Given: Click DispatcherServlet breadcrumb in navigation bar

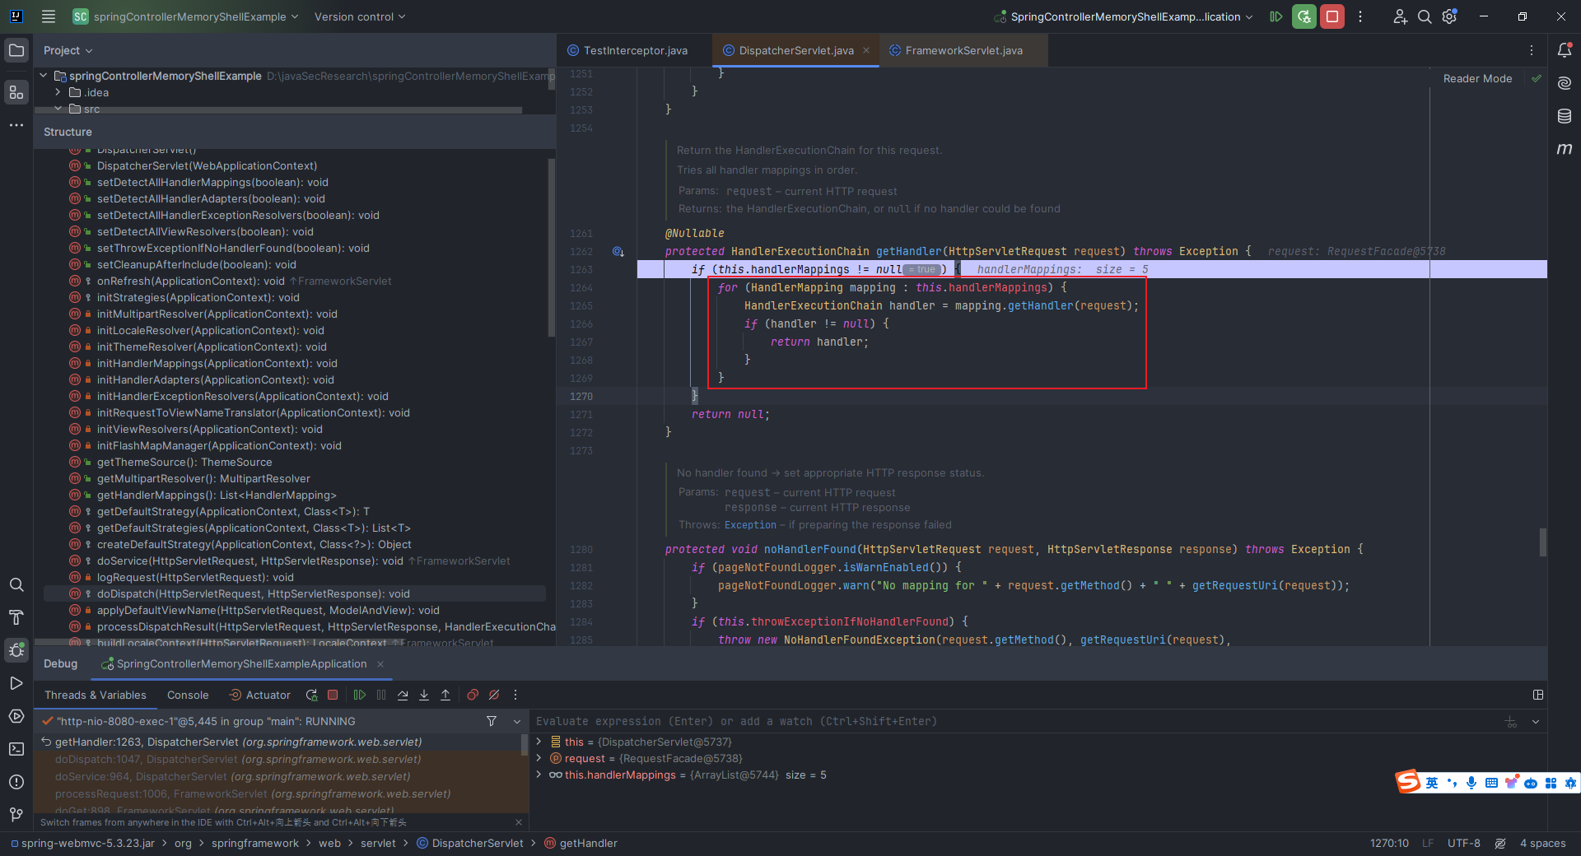Looking at the screenshot, I should (x=469, y=843).
